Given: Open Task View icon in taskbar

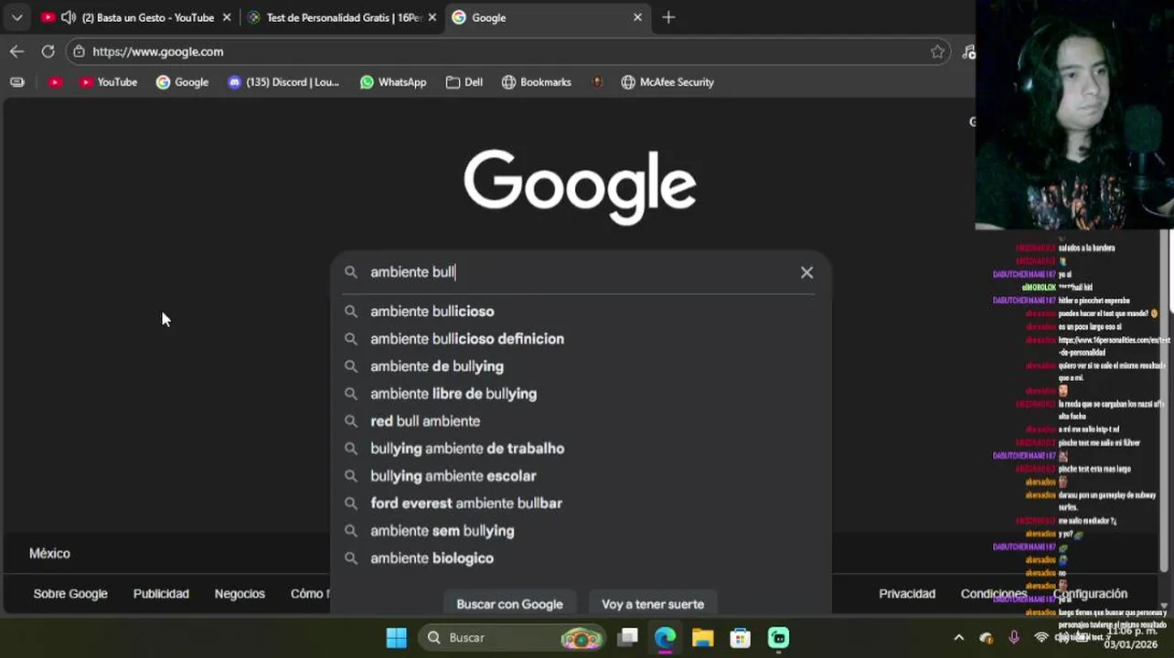Looking at the screenshot, I should (627, 638).
